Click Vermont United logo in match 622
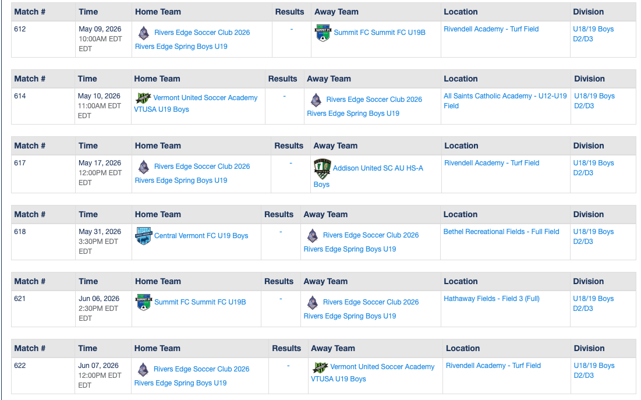The image size is (641, 400). point(320,367)
